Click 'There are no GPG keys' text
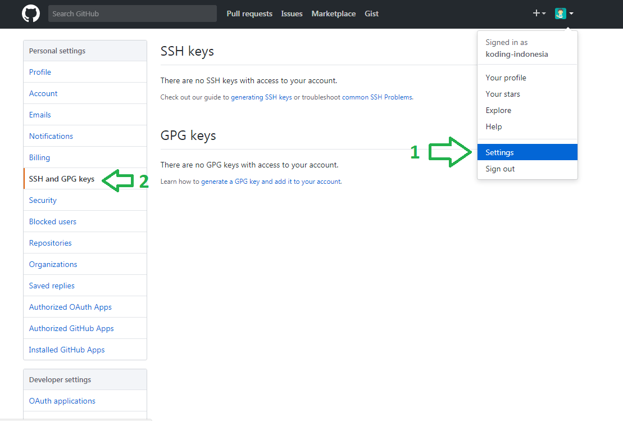 [x=249, y=165]
